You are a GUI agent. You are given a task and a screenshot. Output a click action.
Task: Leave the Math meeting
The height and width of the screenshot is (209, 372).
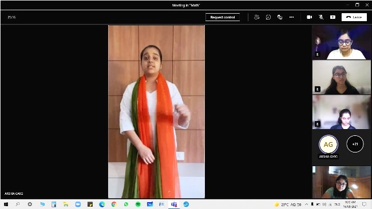tap(354, 17)
